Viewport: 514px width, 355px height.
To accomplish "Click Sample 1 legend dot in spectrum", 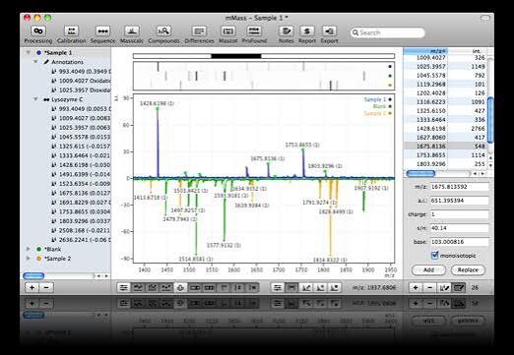I will pos(390,99).
